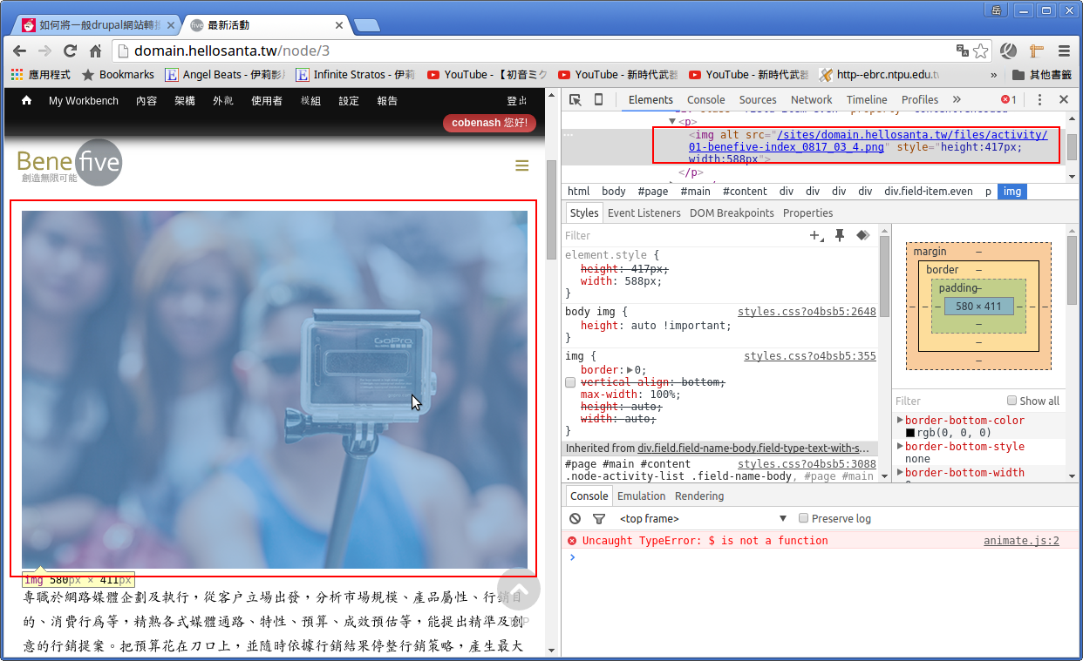Open the animate.js:2 error source link
1083x661 pixels.
(1021, 541)
